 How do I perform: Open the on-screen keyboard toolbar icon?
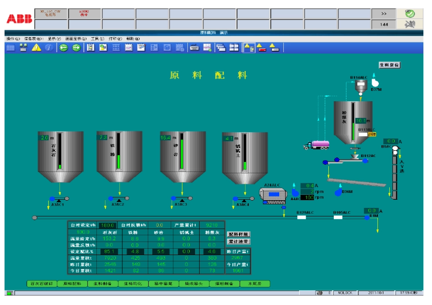tap(194, 48)
